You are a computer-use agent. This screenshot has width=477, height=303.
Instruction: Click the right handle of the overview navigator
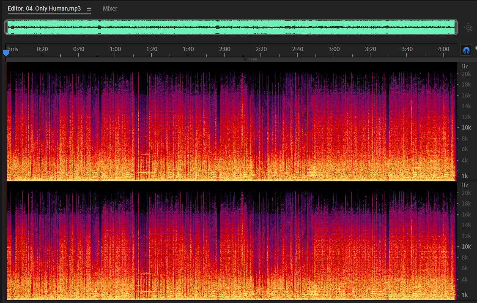point(456,27)
